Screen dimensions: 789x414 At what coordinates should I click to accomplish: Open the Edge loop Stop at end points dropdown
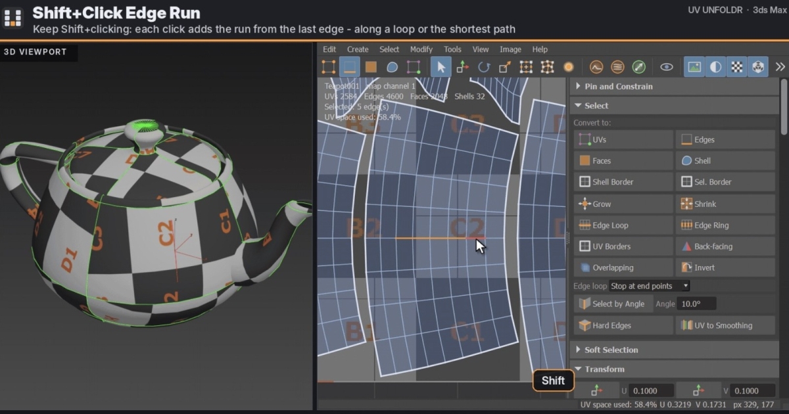click(x=650, y=286)
